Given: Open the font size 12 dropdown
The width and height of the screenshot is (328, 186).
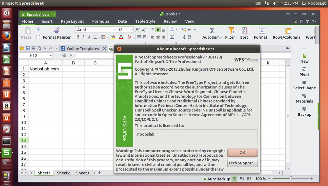Looking at the screenshot, I should [132, 30].
